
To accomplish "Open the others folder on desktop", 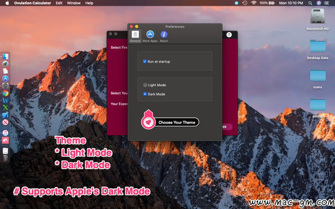I will [318, 104].
